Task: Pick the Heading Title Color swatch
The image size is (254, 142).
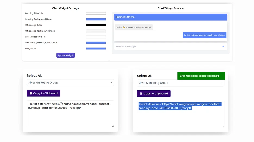Action: (96, 13)
